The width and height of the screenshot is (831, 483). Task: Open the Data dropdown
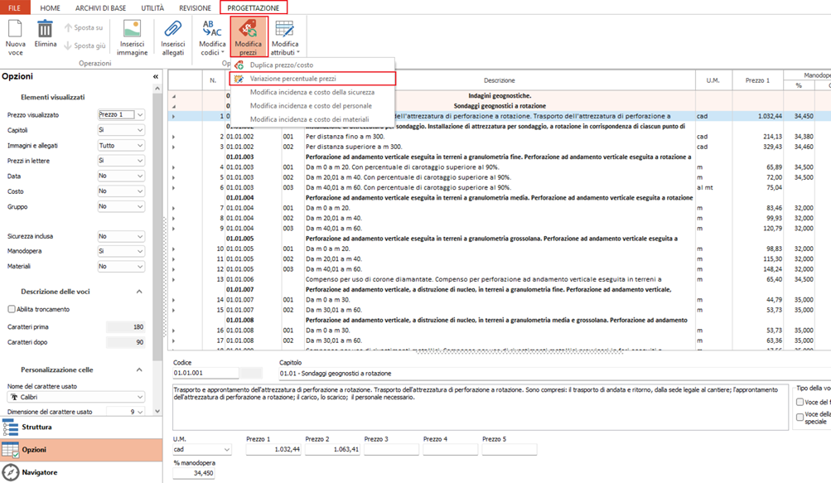tap(140, 176)
